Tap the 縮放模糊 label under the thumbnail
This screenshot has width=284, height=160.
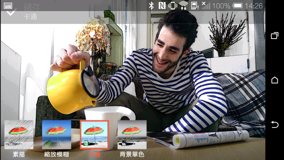(x=56, y=154)
